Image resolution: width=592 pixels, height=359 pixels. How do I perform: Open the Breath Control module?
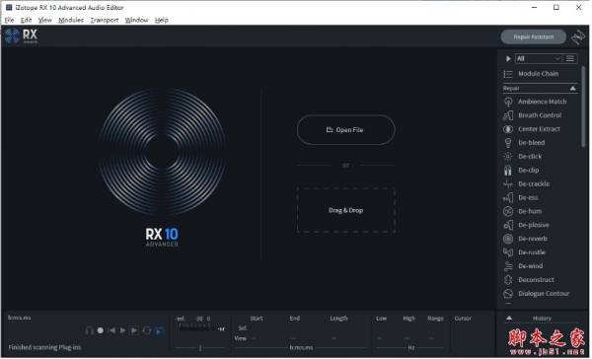pyautogui.click(x=533, y=115)
